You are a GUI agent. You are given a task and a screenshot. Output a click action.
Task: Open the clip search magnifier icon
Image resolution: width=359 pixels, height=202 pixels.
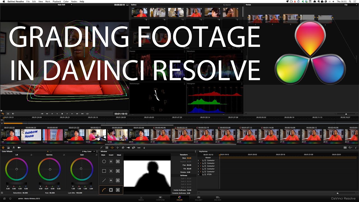[351, 148]
